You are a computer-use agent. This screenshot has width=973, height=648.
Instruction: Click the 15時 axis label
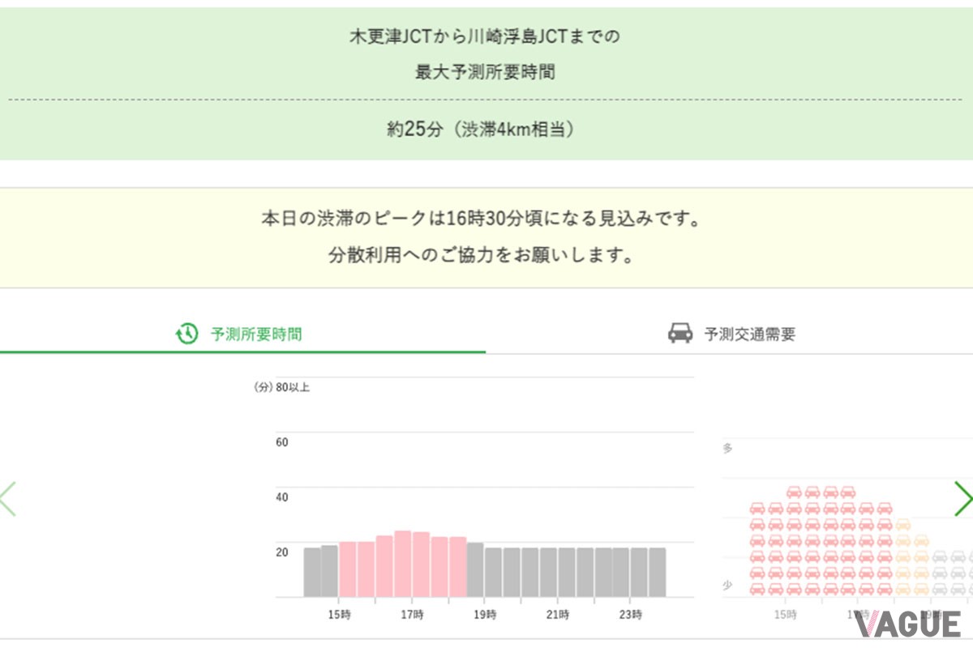pyautogui.click(x=341, y=615)
